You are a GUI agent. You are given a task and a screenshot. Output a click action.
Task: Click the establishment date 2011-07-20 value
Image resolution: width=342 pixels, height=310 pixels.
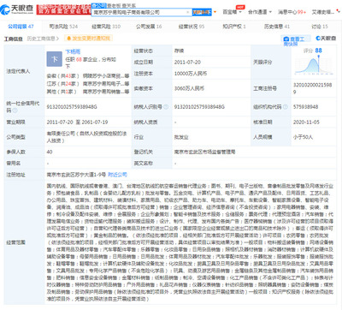[187, 63]
